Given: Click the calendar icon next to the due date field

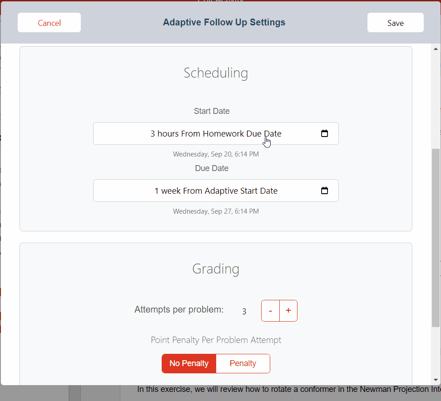Looking at the screenshot, I should [324, 191].
